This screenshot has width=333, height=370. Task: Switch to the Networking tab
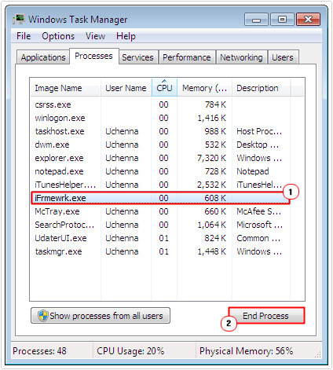coord(241,57)
